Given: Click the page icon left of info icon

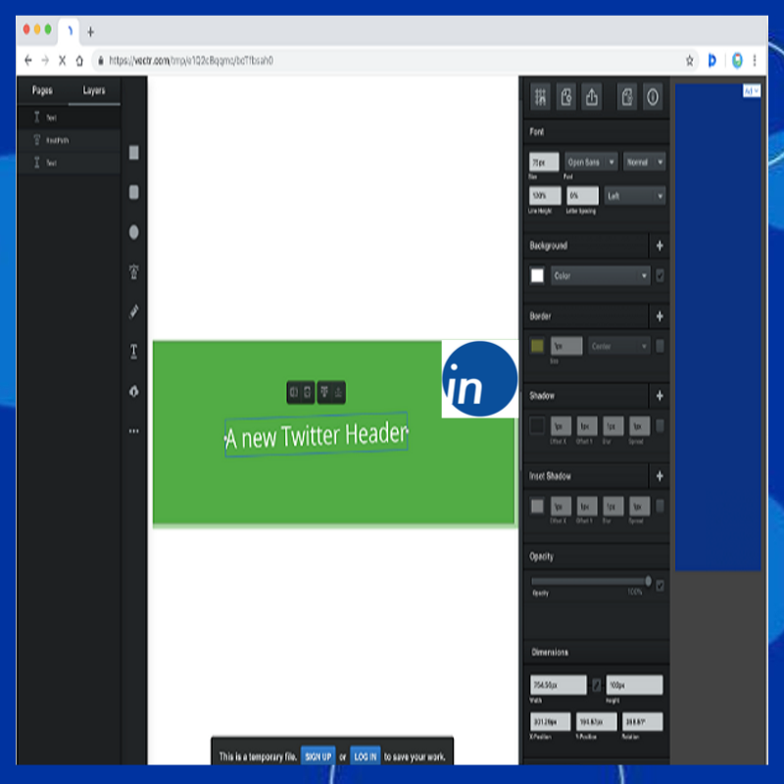Looking at the screenshot, I should tap(627, 96).
